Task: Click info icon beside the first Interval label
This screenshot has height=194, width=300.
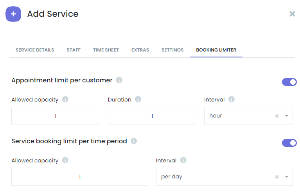Action: (232, 100)
